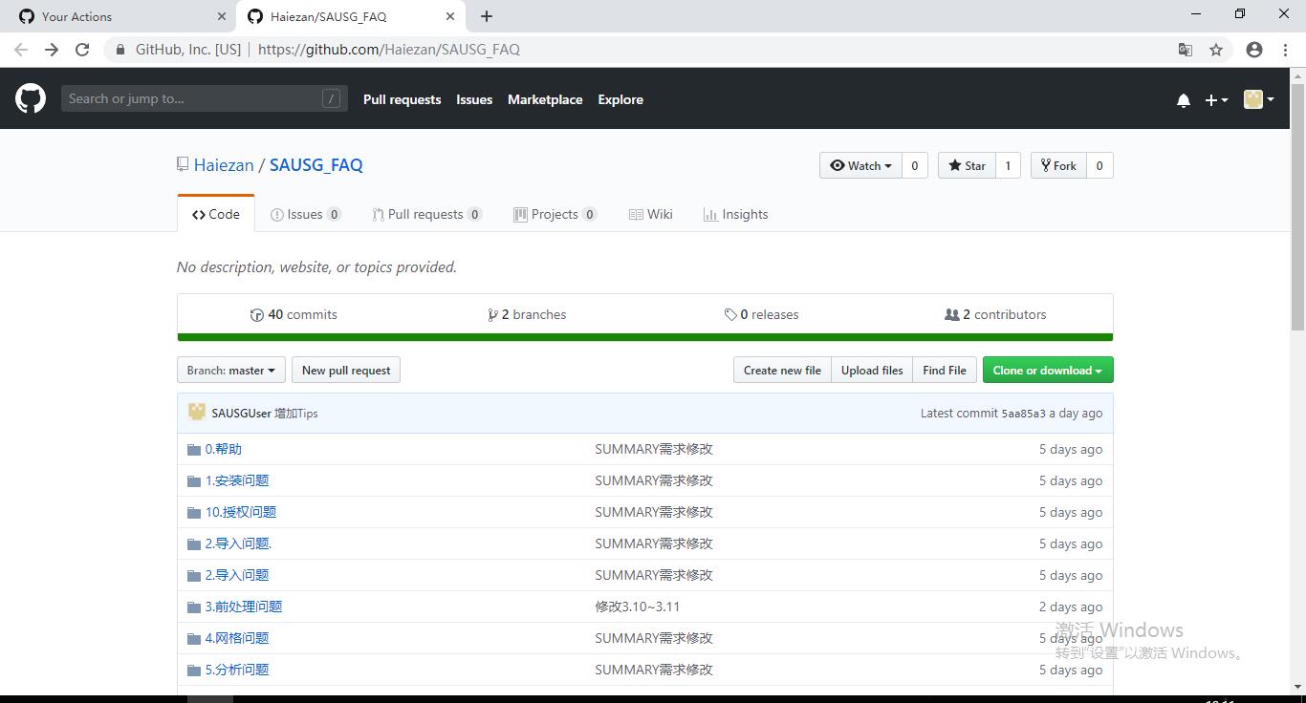1306x703 pixels.
Task: Click the browser bookmark star icon
Action: (x=1216, y=50)
